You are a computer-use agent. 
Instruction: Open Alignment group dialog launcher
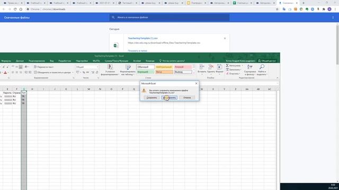coord(74,78)
